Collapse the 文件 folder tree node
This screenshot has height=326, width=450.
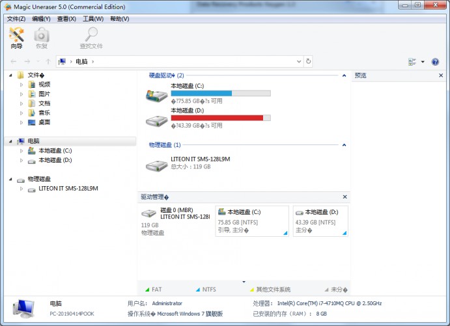click(10, 75)
